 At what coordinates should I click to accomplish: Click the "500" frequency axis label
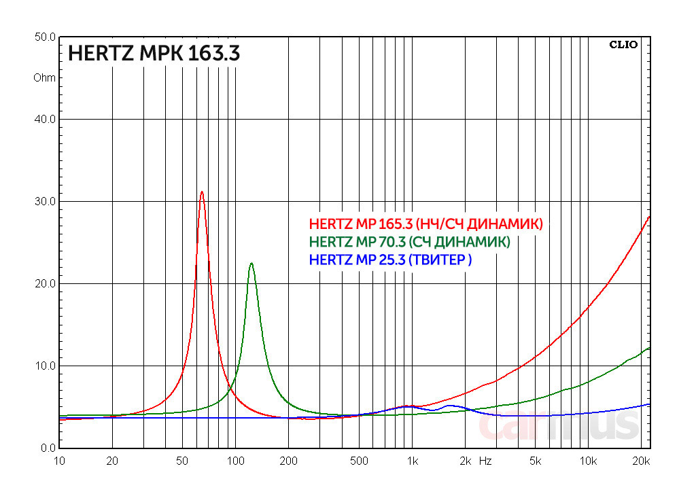[359, 461]
